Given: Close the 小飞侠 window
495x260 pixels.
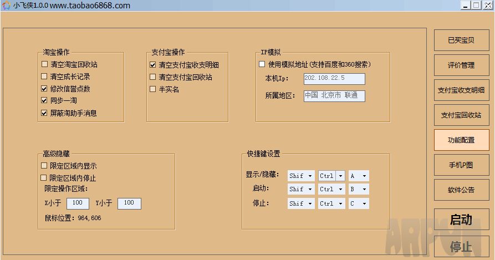Looking at the screenshot, I should coord(488,5).
